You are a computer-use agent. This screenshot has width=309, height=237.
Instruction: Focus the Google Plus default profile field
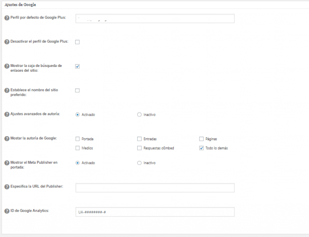(x=155, y=19)
